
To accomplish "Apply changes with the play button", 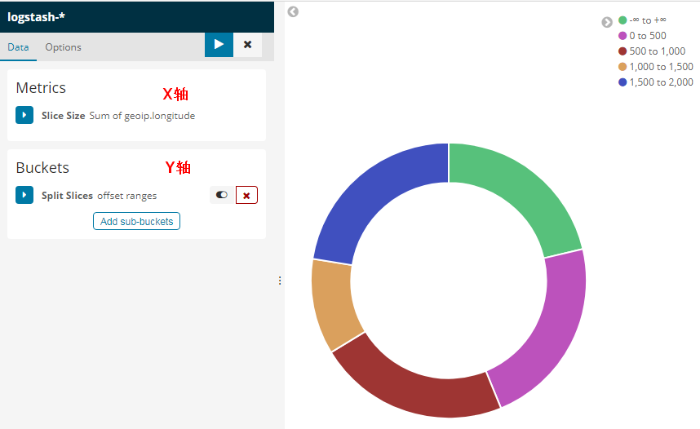I will point(219,45).
